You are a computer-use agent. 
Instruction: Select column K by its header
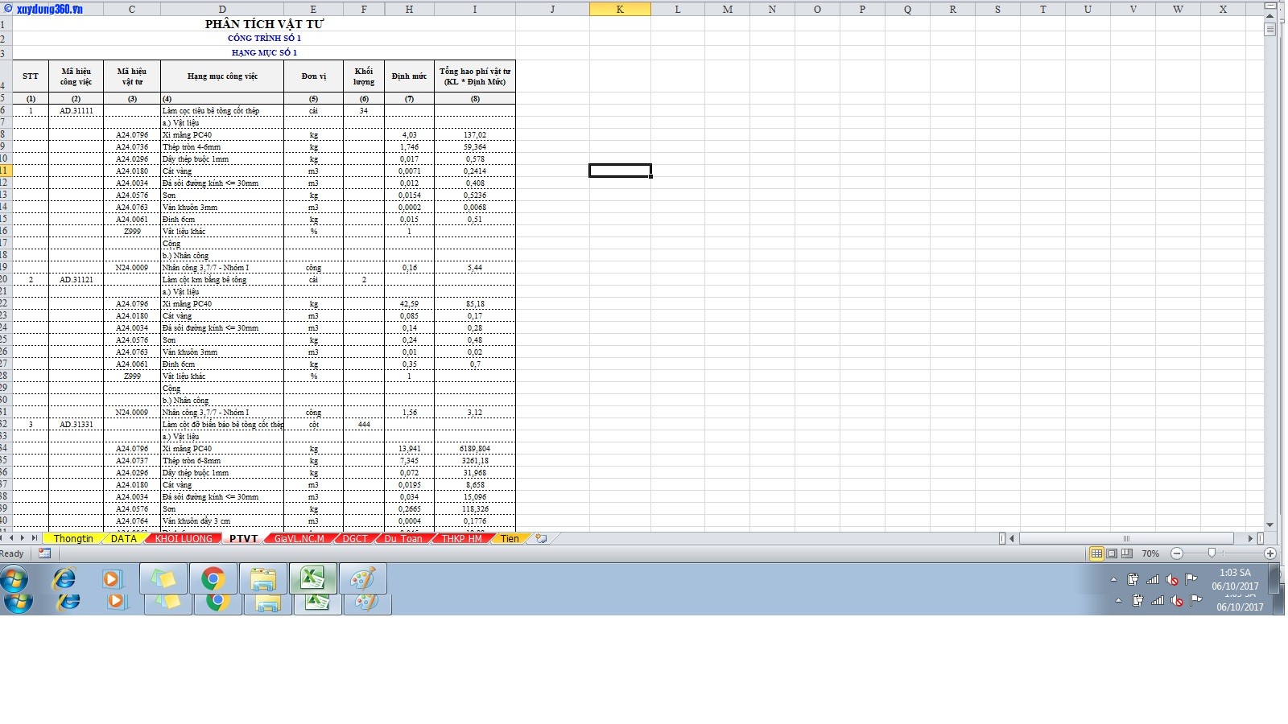click(x=620, y=9)
